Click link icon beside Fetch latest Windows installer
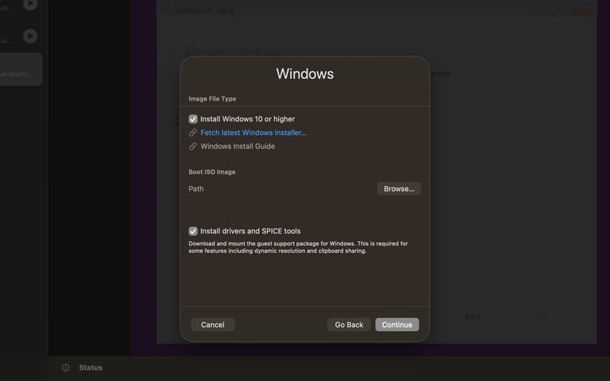Viewport: 610px width, 381px height. (x=192, y=133)
